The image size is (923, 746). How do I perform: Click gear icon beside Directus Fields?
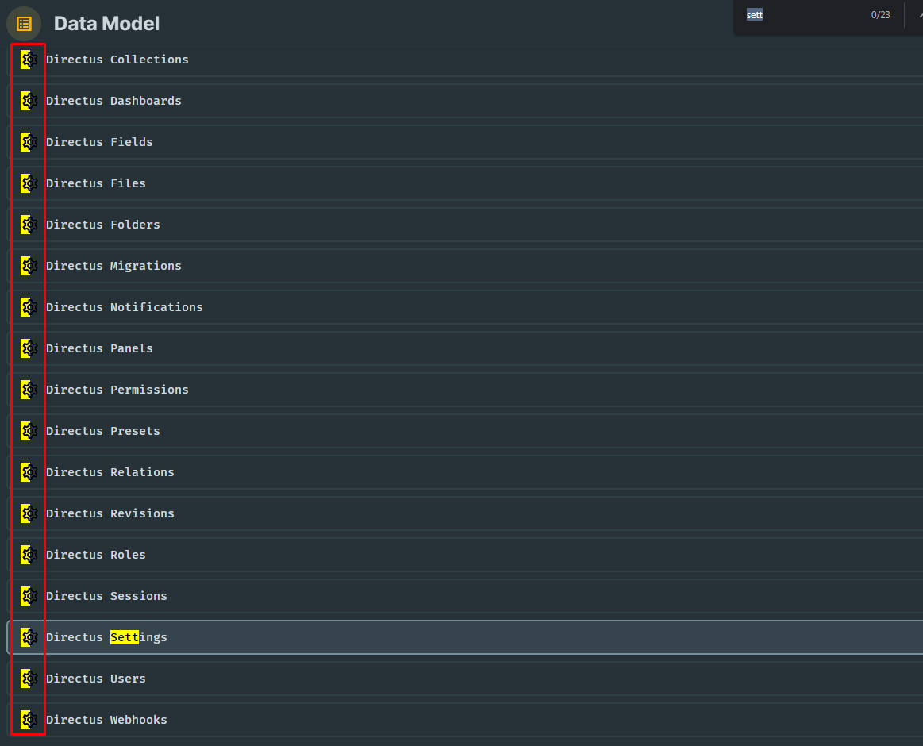[x=29, y=142]
